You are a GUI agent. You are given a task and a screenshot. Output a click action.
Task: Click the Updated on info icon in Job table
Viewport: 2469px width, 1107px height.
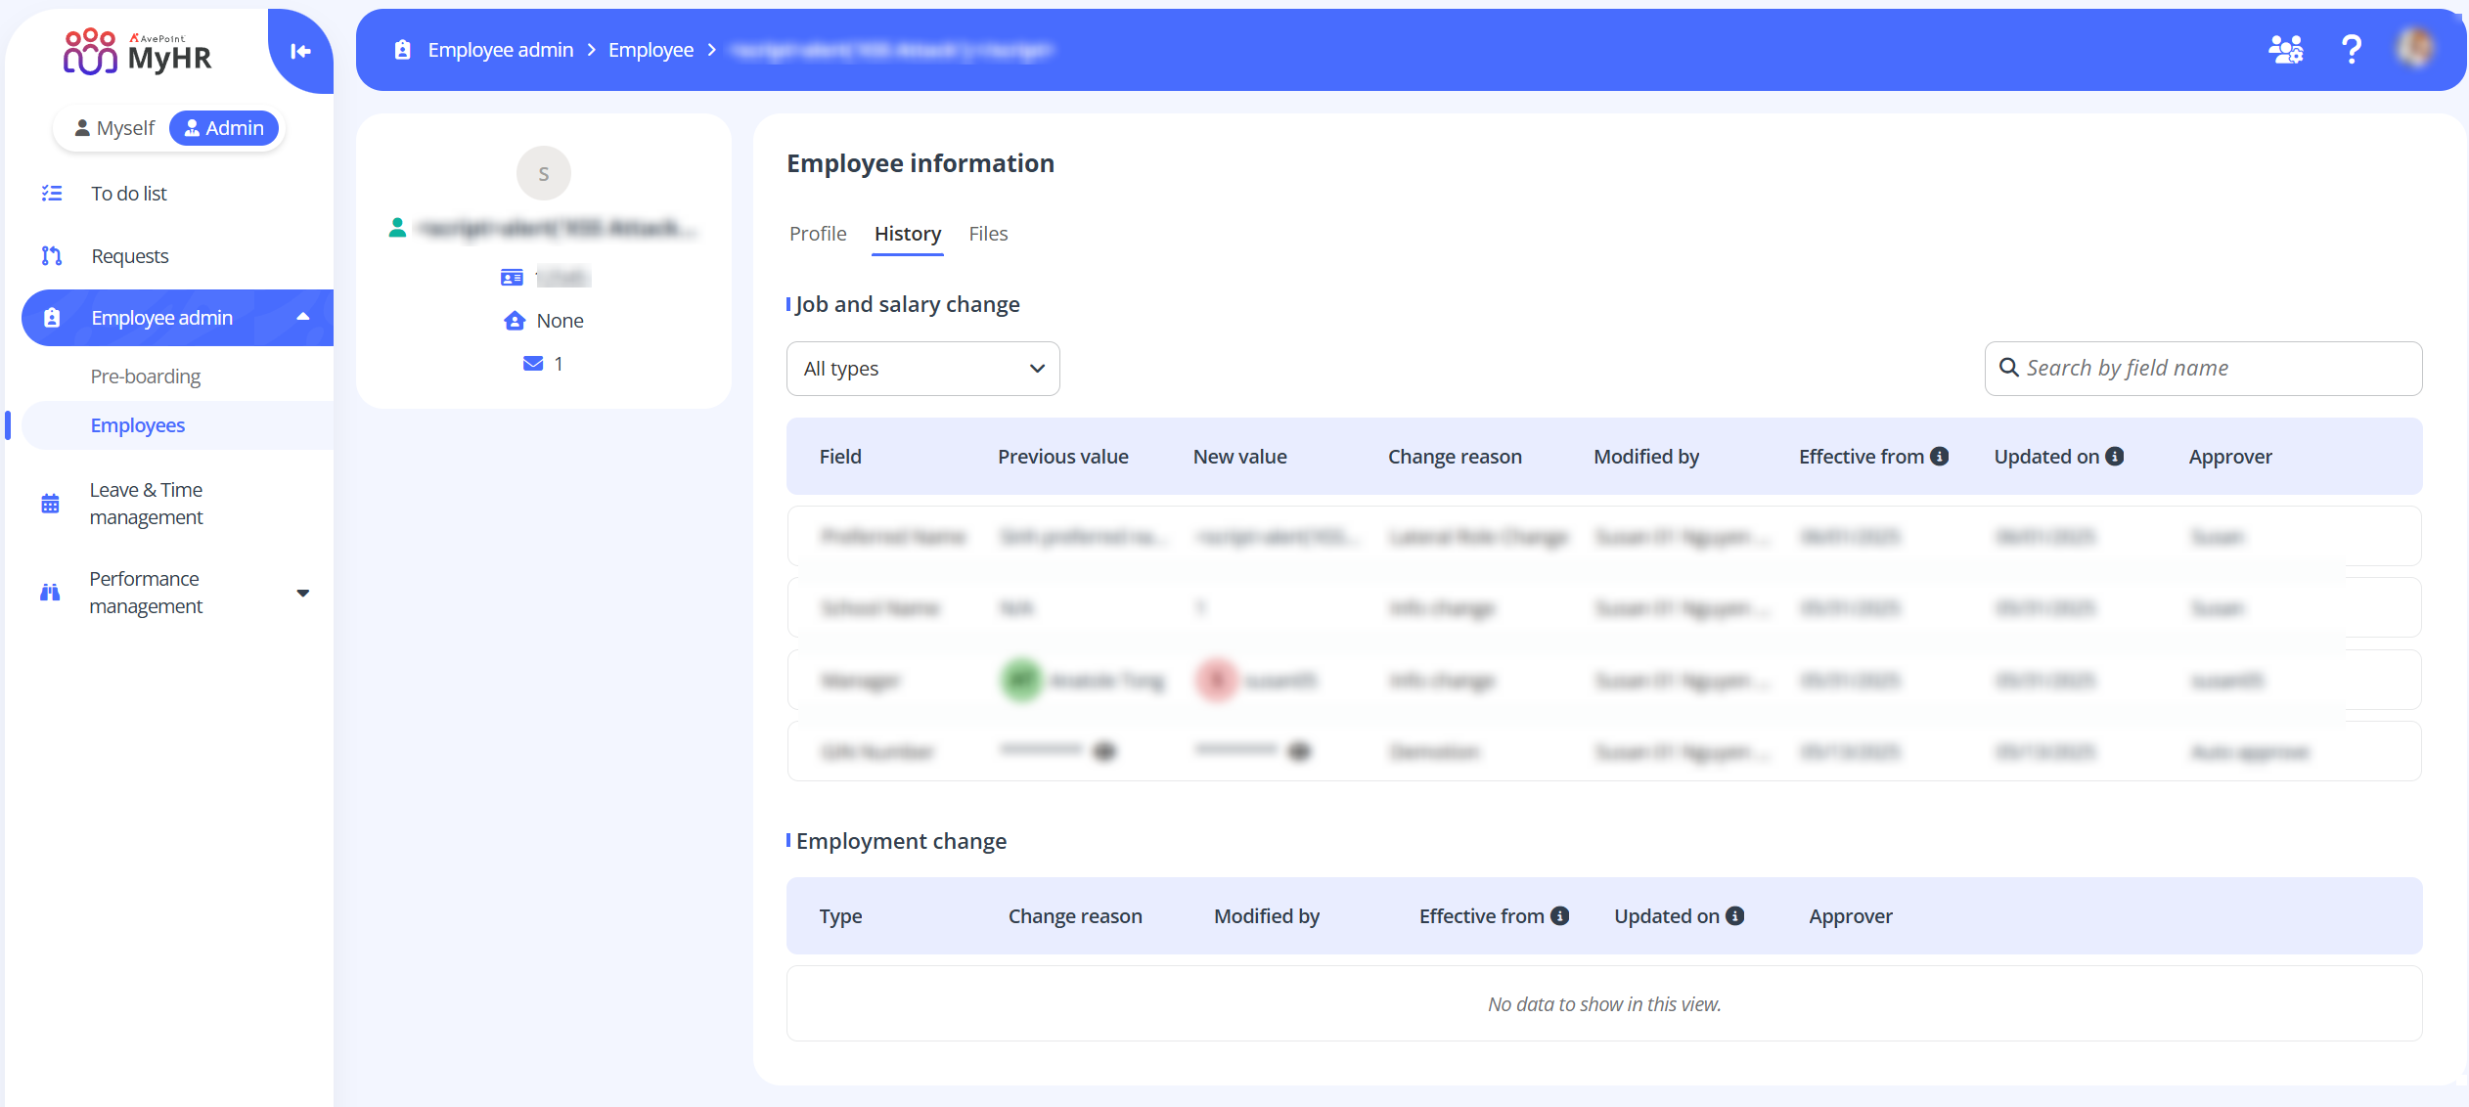(2115, 457)
